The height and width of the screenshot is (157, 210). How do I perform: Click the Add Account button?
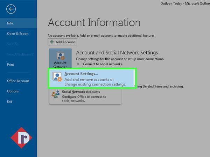62,42
